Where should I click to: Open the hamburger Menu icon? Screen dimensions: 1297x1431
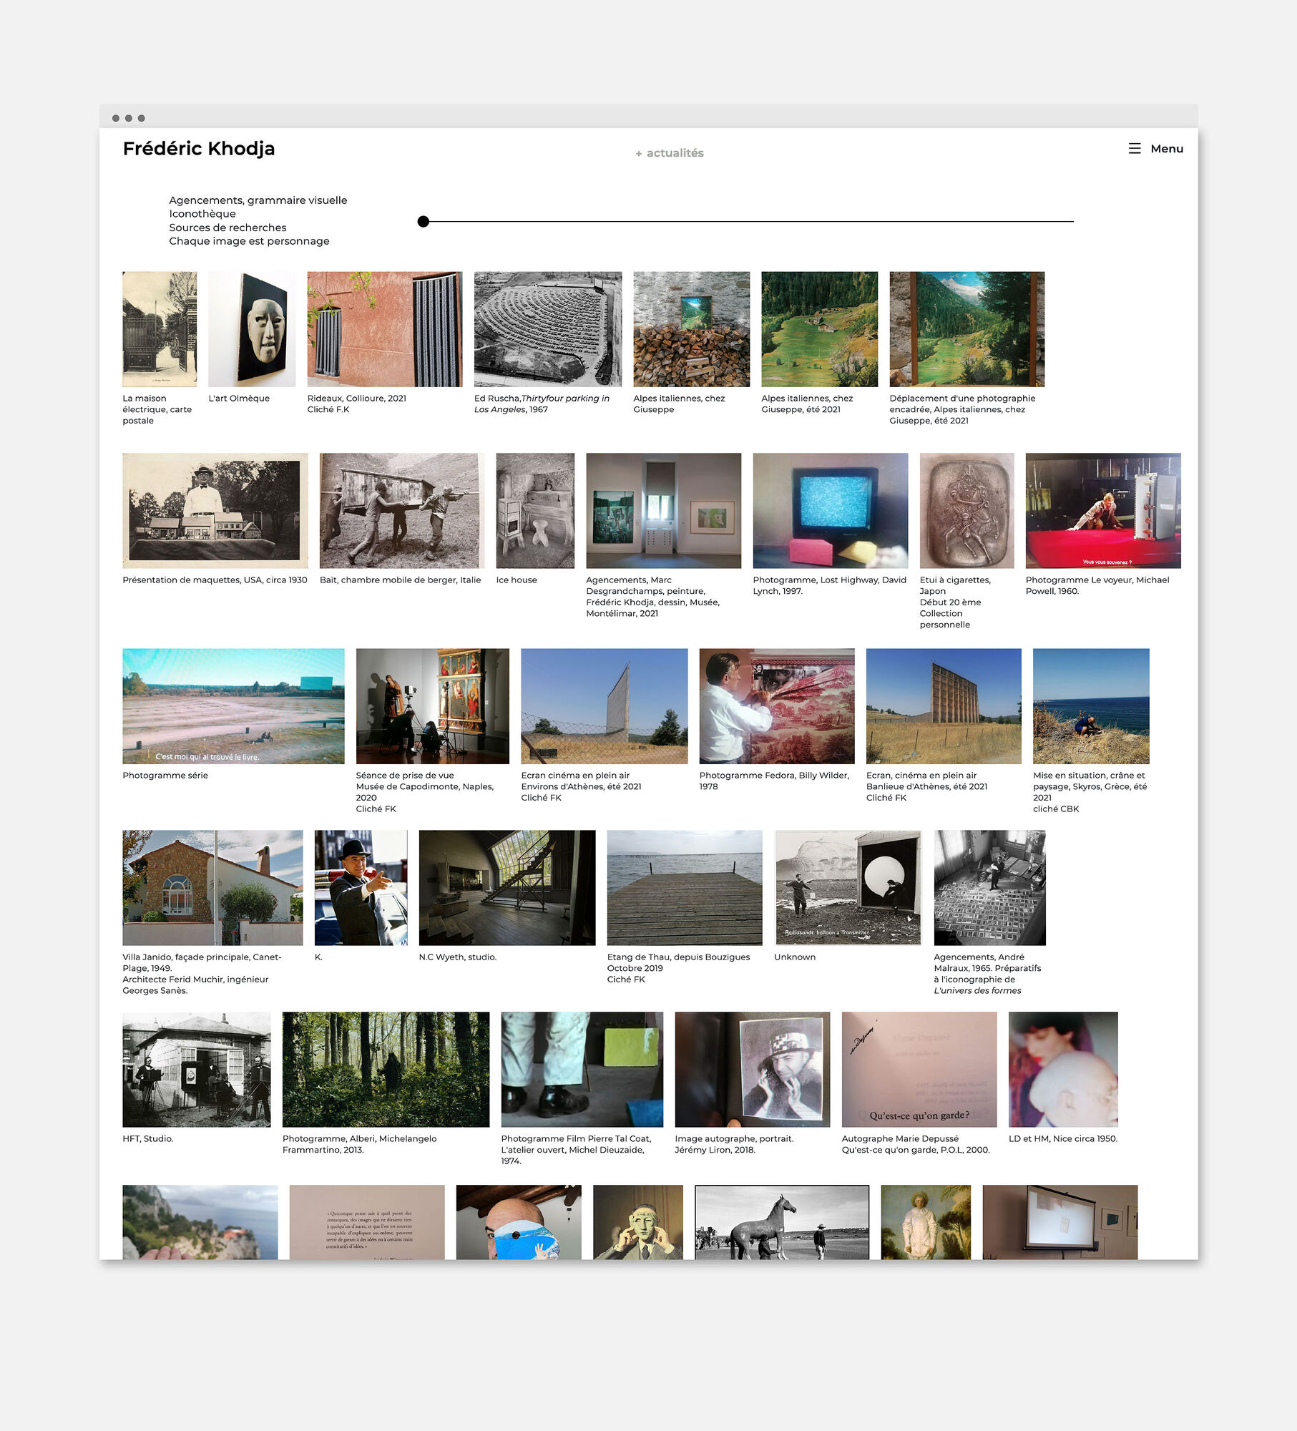coord(1135,149)
